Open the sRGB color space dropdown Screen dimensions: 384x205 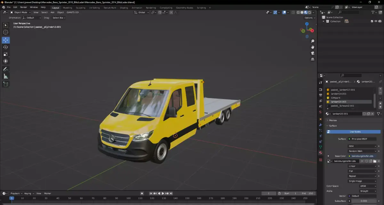(x=368, y=186)
